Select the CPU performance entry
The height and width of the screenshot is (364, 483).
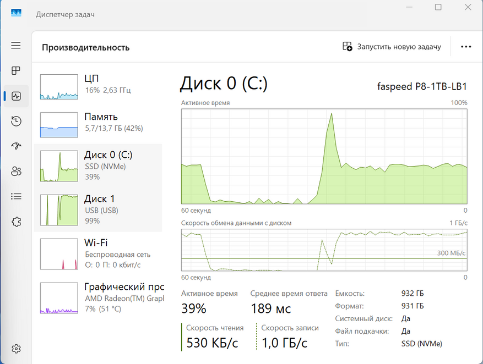tap(98, 86)
